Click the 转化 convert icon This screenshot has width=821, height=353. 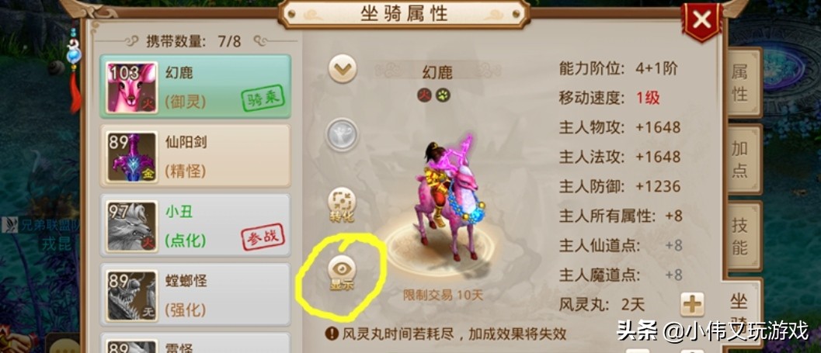(x=342, y=206)
